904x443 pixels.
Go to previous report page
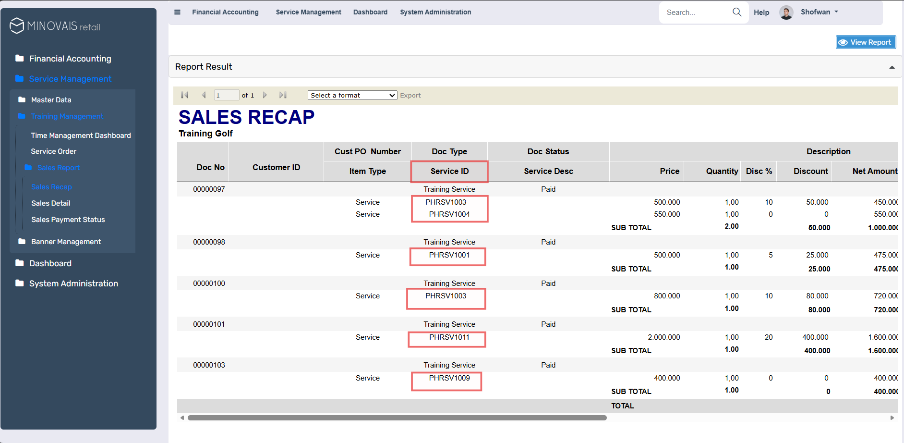tap(204, 95)
